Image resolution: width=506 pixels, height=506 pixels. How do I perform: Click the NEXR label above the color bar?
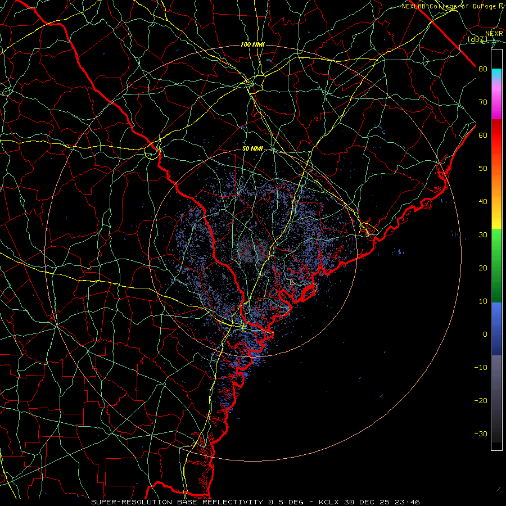[x=494, y=34]
